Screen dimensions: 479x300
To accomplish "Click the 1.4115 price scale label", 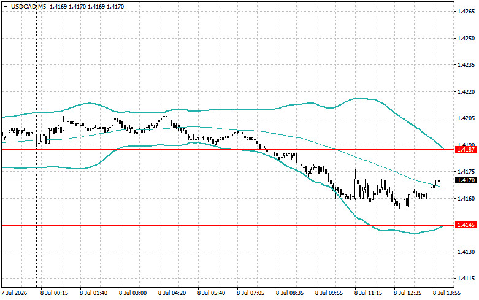I will click(x=466, y=279).
